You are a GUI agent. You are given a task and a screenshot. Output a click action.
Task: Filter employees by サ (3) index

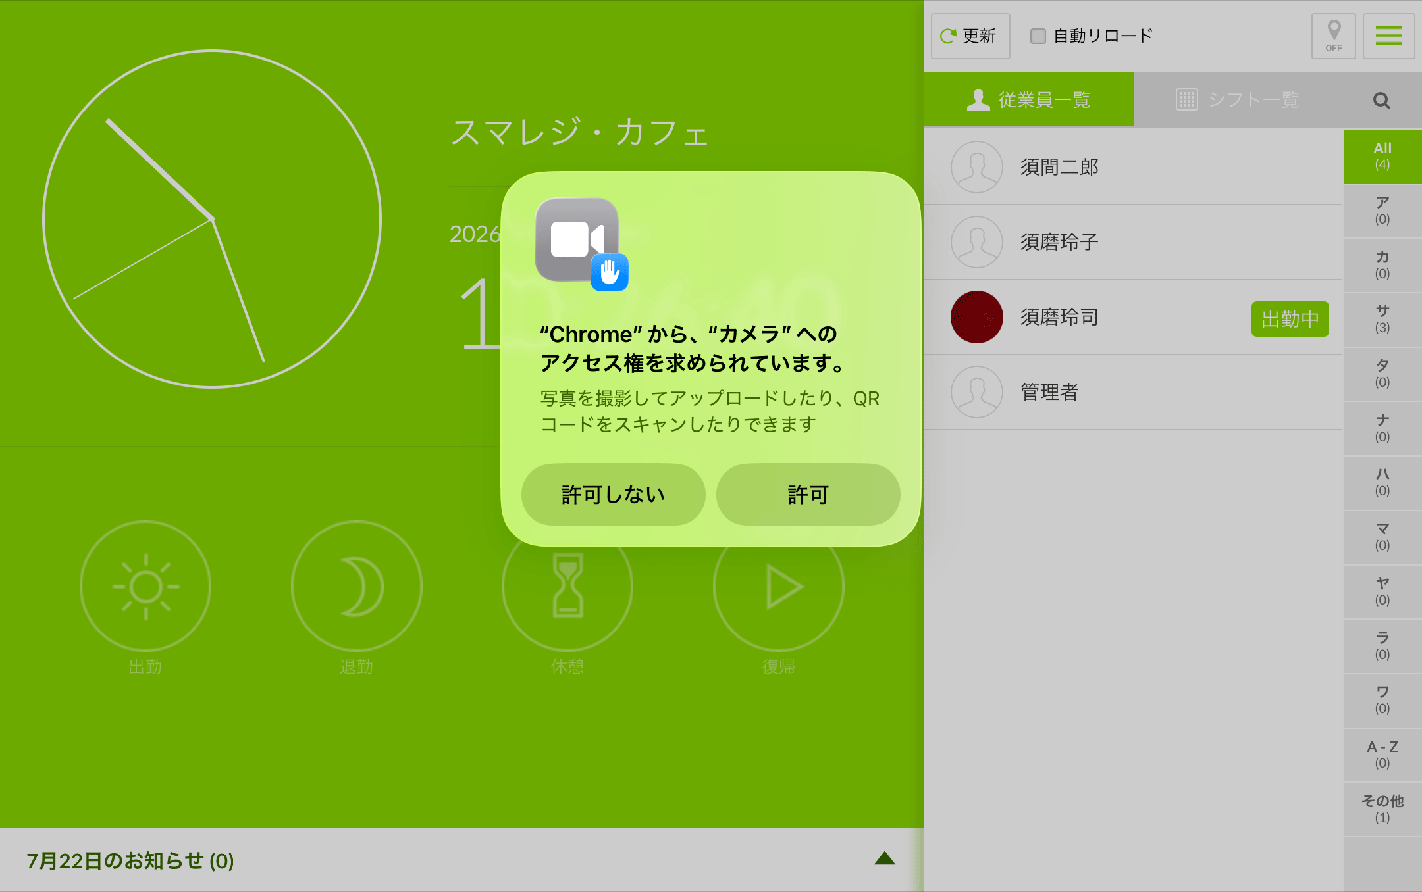pyautogui.click(x=1382, y=320)
